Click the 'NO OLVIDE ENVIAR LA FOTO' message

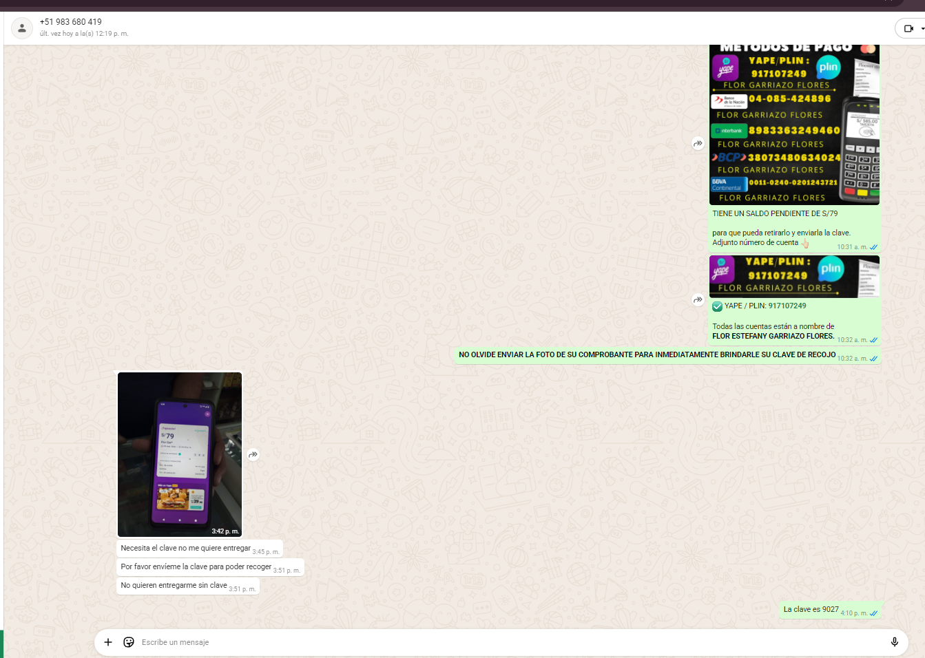[x=647, y=355]
